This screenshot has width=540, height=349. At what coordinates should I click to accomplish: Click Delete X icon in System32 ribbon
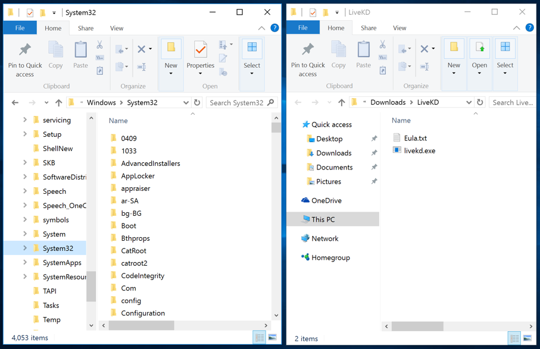(141, 49)
